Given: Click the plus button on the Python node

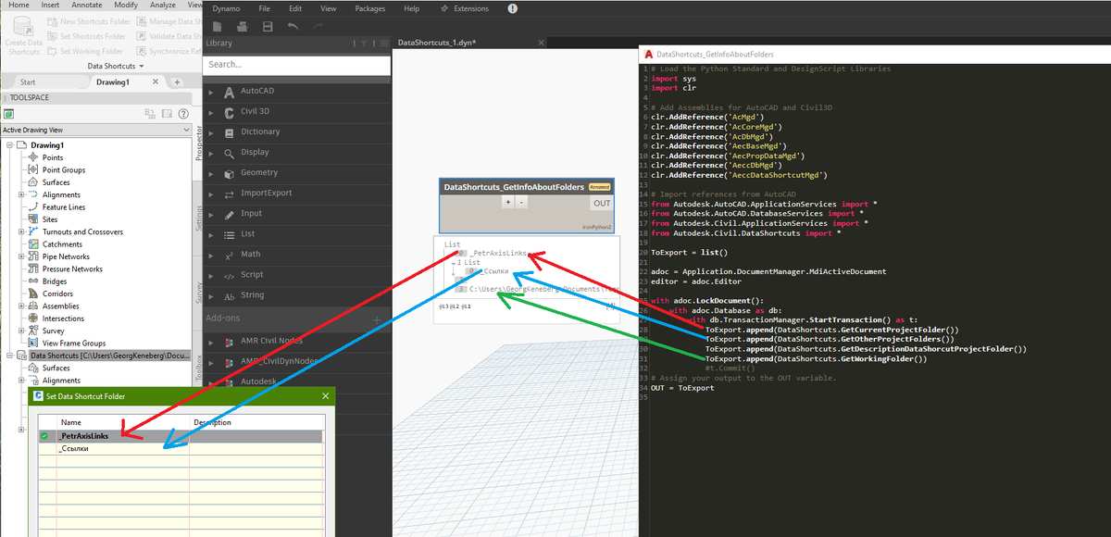Looking at the screenshot, I should pos(507,202).
